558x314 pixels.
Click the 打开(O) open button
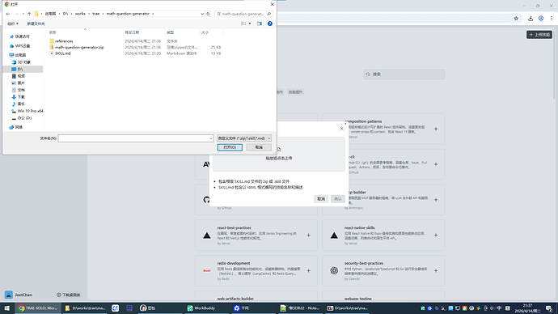tap(230, 147)
